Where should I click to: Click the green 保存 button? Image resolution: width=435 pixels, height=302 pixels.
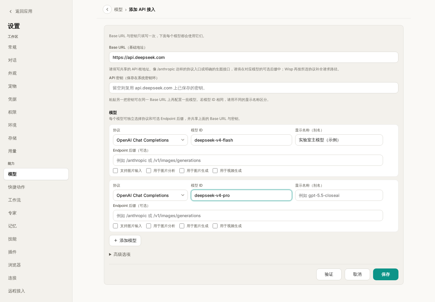[386, 274]
